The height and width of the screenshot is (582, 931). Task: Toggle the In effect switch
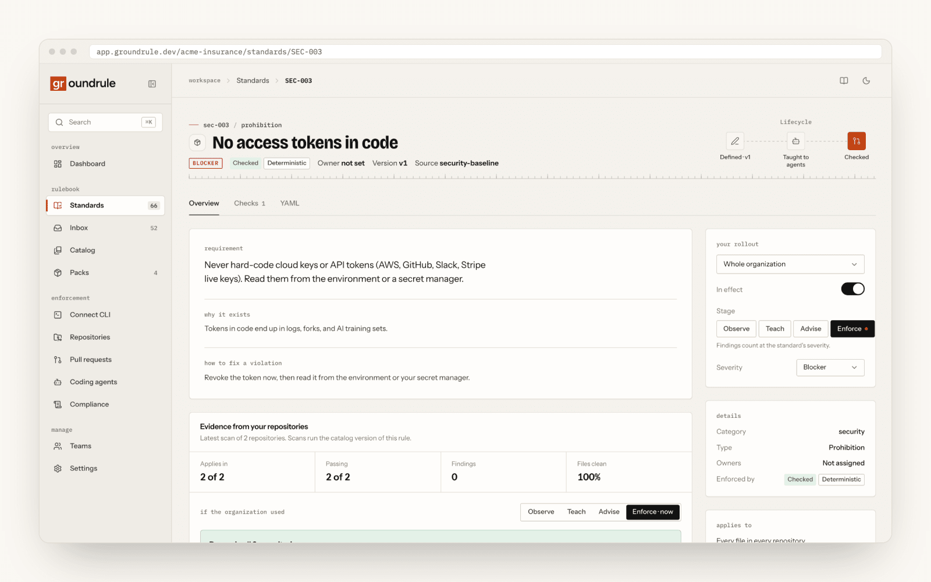tap(852, 289)
